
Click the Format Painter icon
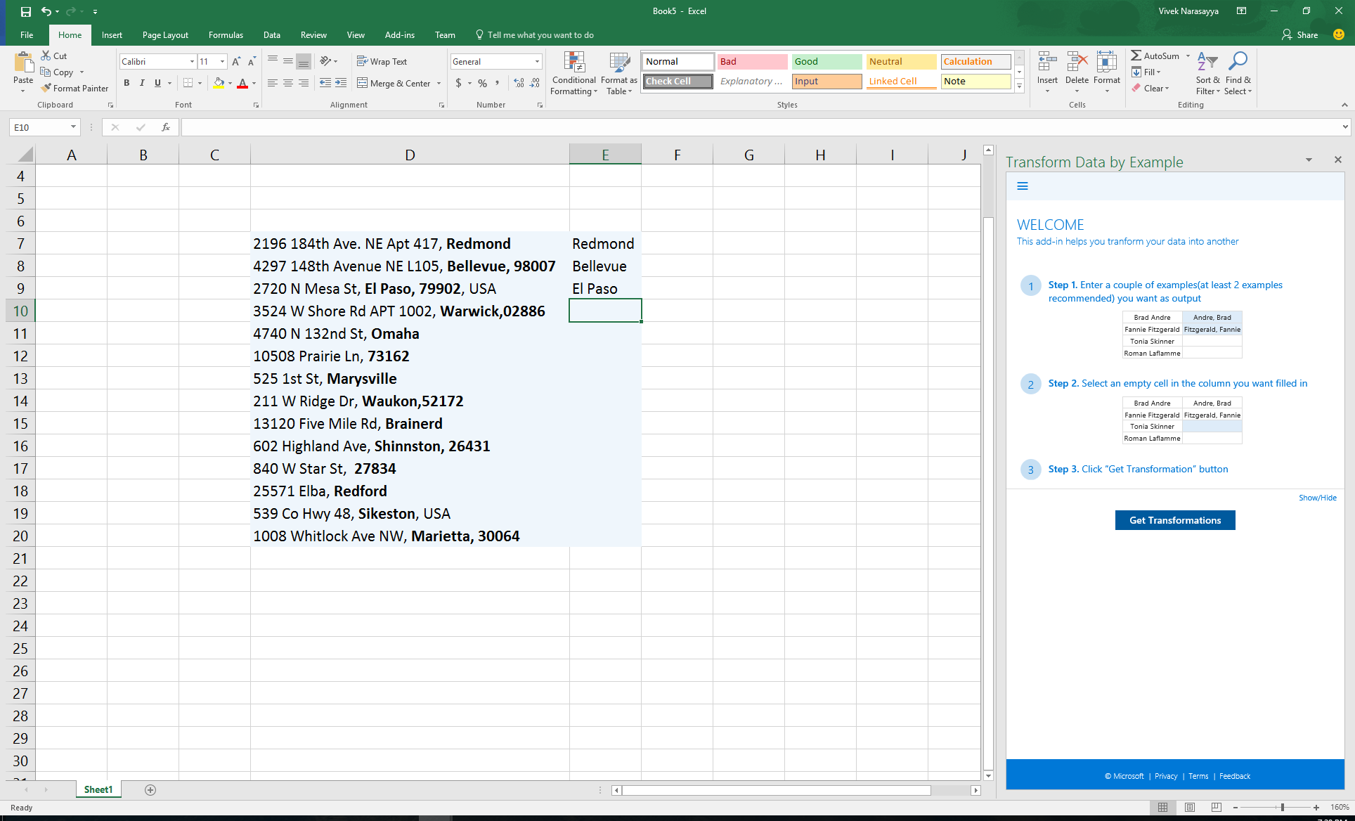click(x=46, y=89)
